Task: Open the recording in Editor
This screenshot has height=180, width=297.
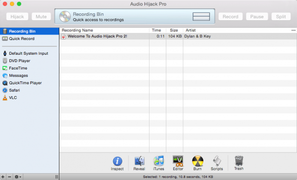Action: (178, 163)
